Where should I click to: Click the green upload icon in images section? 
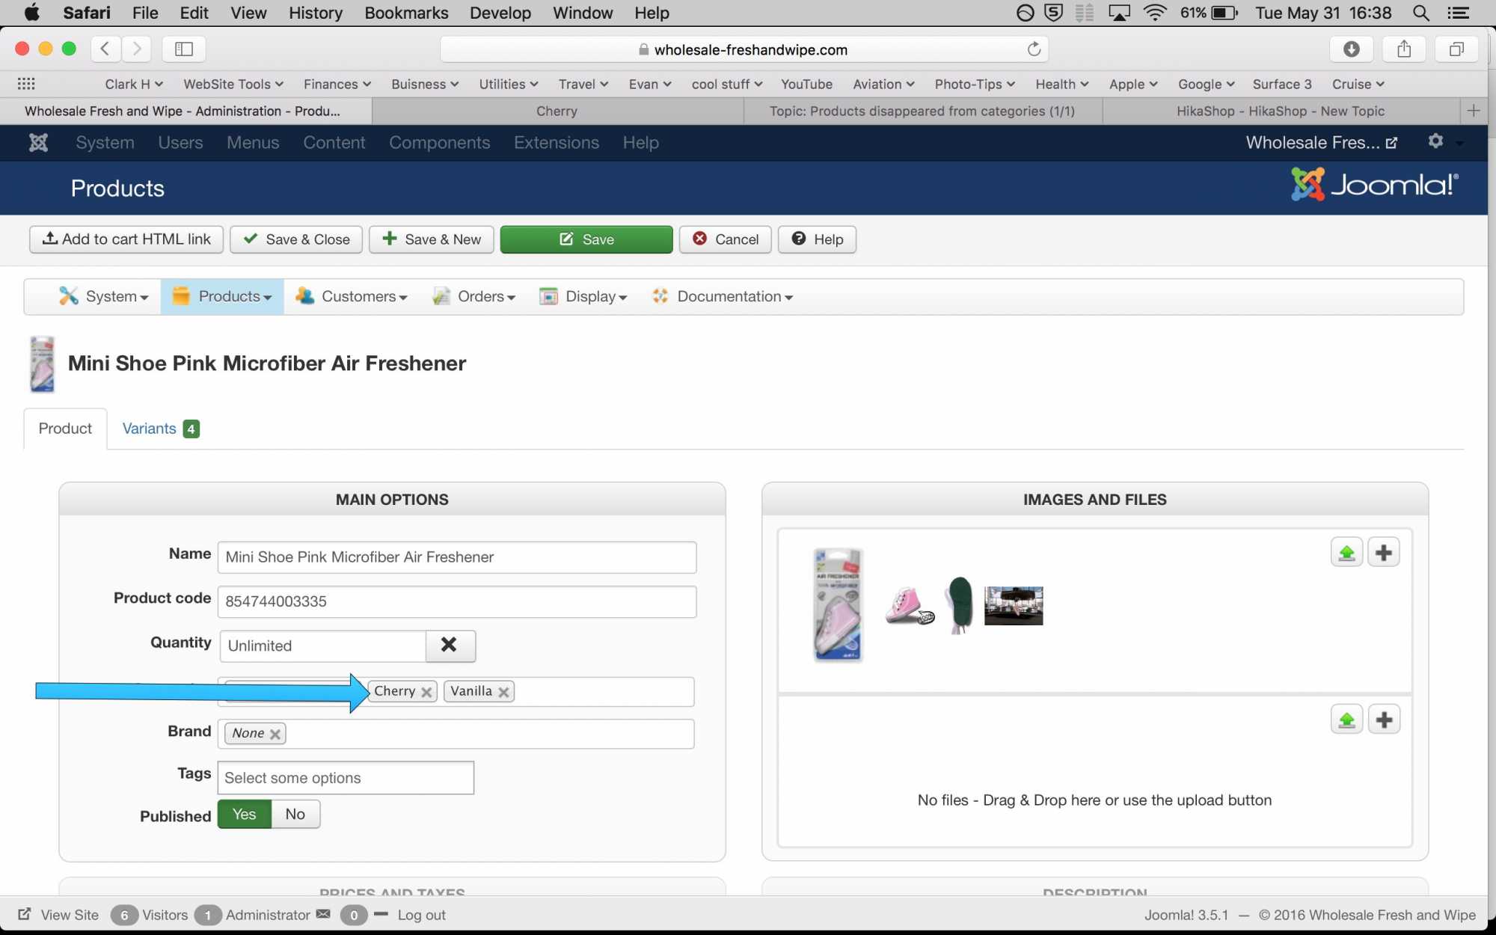1346,553
